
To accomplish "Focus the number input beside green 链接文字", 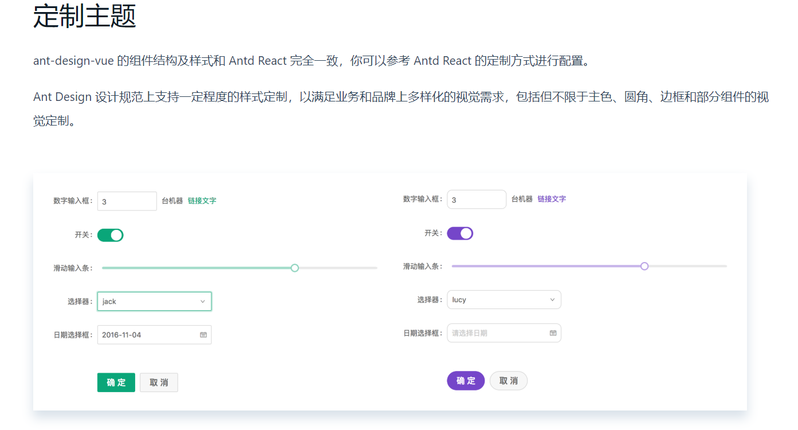I will pyautogui.click(x=127, y=201).
